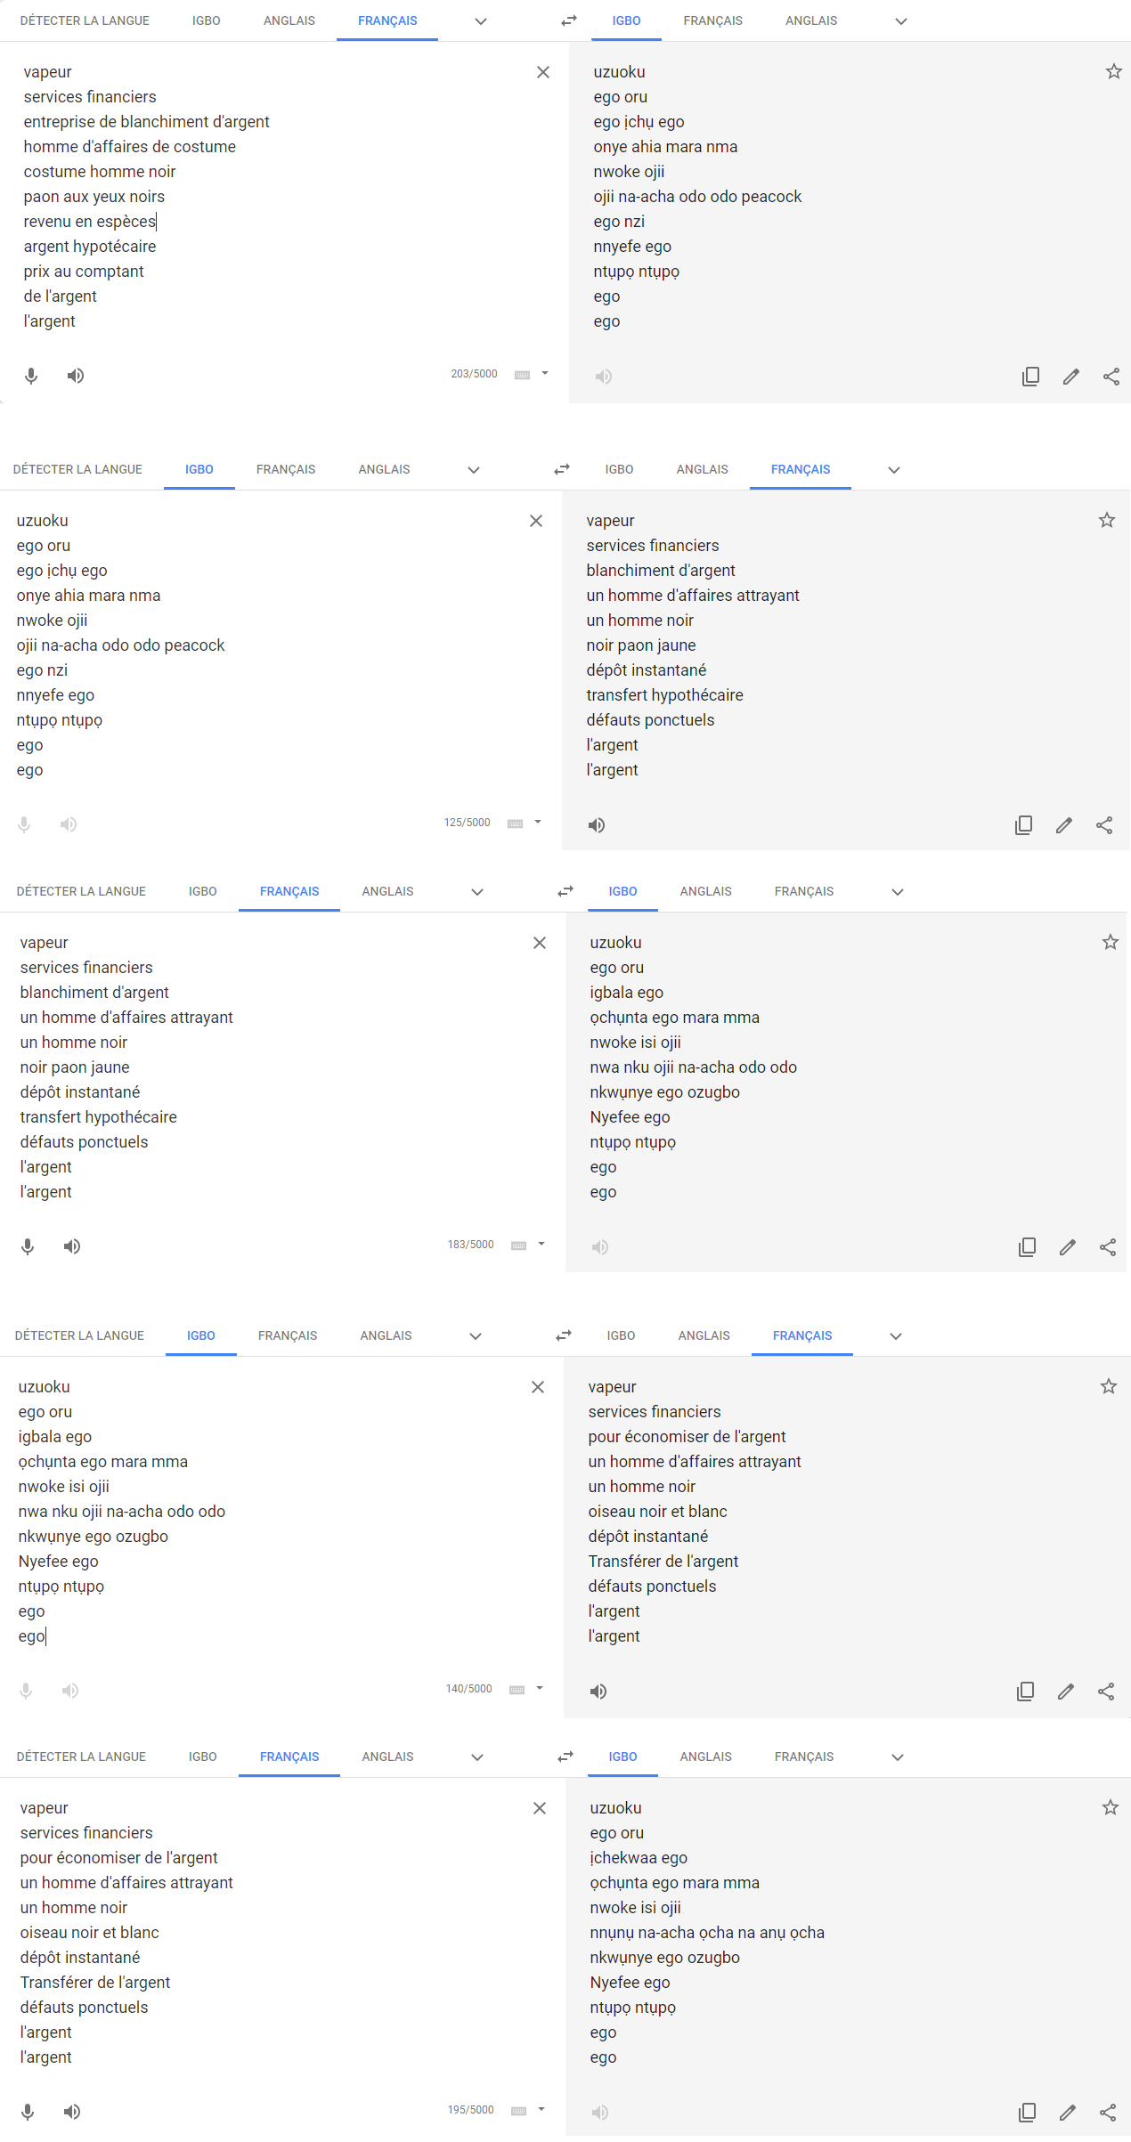Screen dimensions: 1131x2142
Task: Swap languages in the 140/5000 panel
Action: point(564,1335)
